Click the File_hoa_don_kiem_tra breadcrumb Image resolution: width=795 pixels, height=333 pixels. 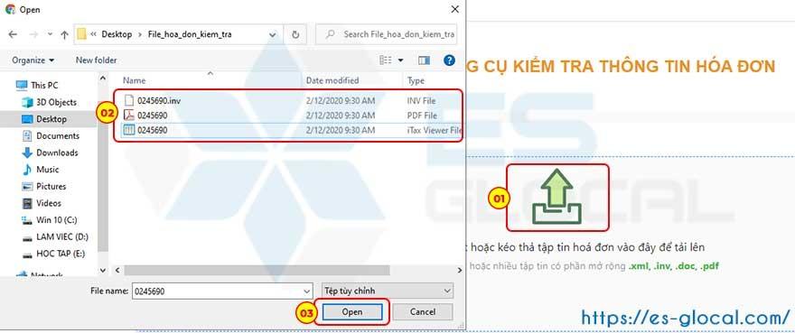click(x=190, y=34)
